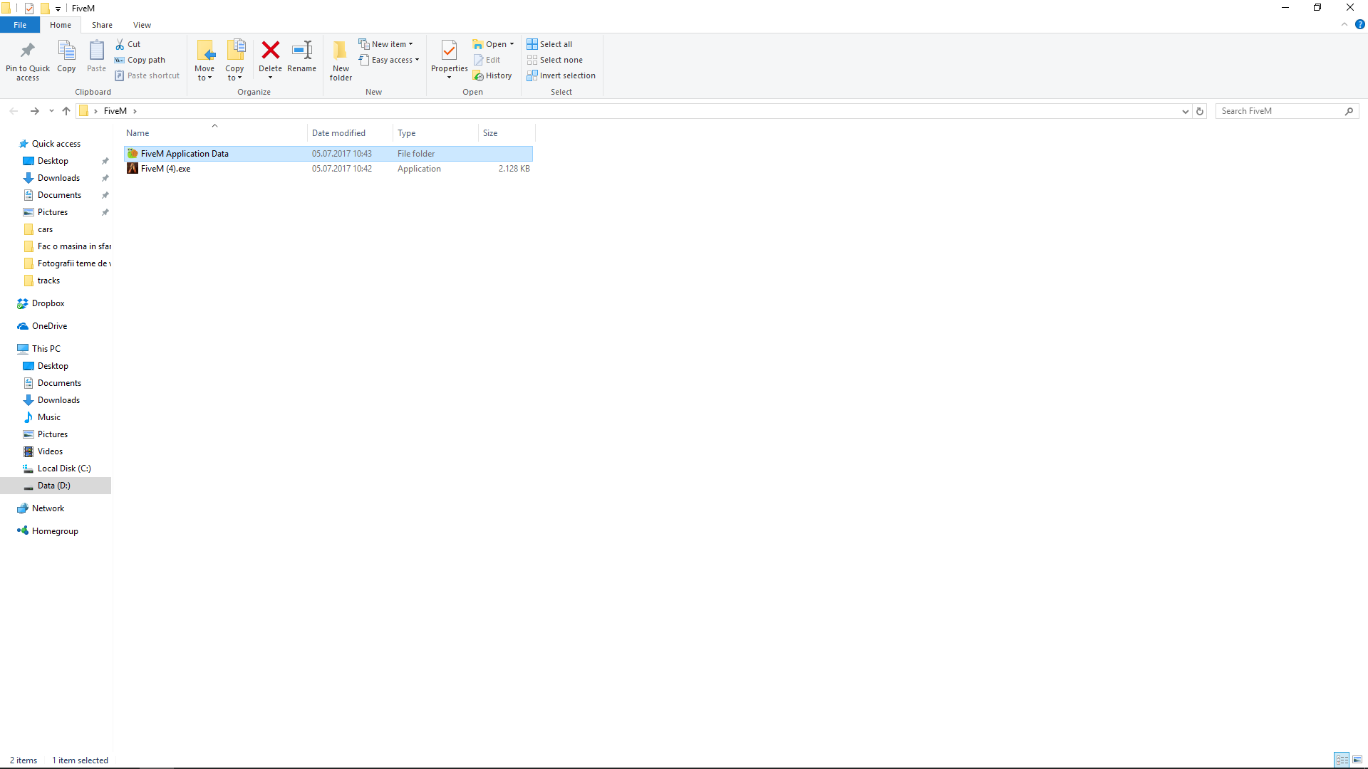The image size is (1368, 769).
Task: Sort by the Type column header
Action: point(435,133)
